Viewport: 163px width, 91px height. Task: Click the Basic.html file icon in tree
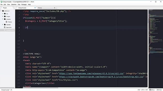(x=5, y=27)
